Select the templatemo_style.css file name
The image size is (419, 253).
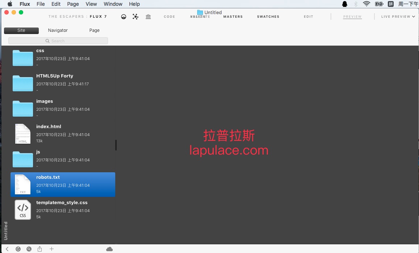[62, 203]
